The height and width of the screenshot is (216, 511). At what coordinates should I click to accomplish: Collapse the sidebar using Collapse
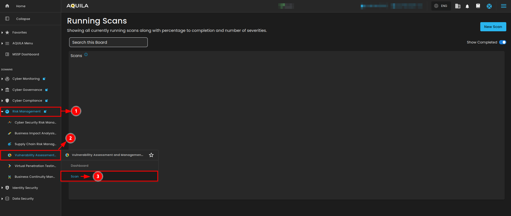(23, 19)
